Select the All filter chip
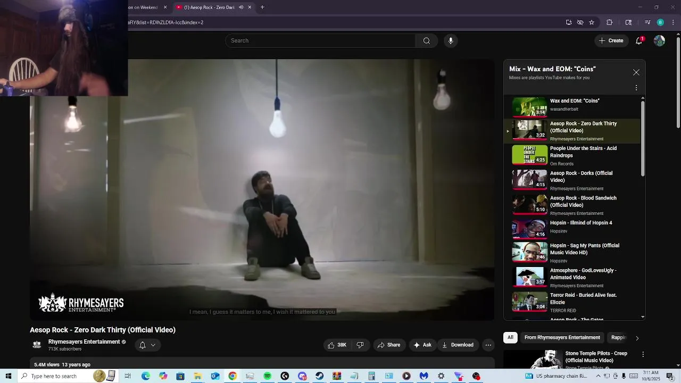Viewport: 681px width, 383px height. (510, 337)
